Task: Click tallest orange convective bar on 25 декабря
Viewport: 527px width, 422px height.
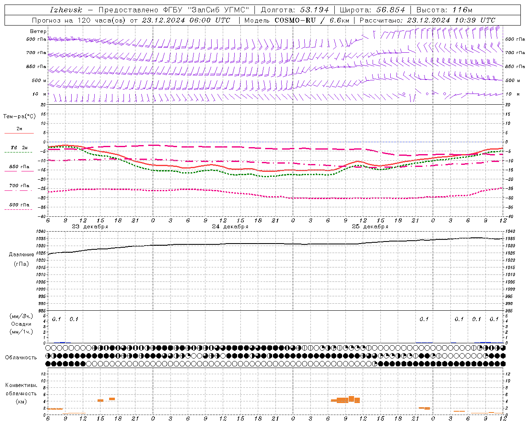Action: [351, 399]
